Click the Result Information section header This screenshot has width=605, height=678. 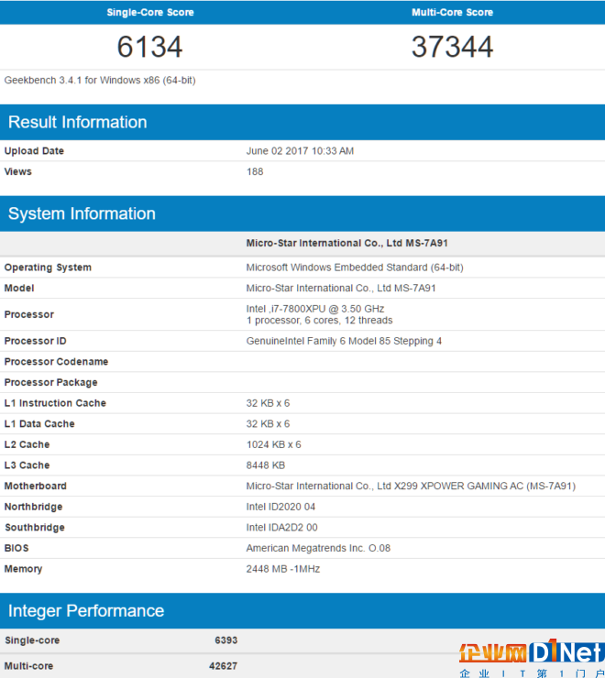(x=302, y=123)
